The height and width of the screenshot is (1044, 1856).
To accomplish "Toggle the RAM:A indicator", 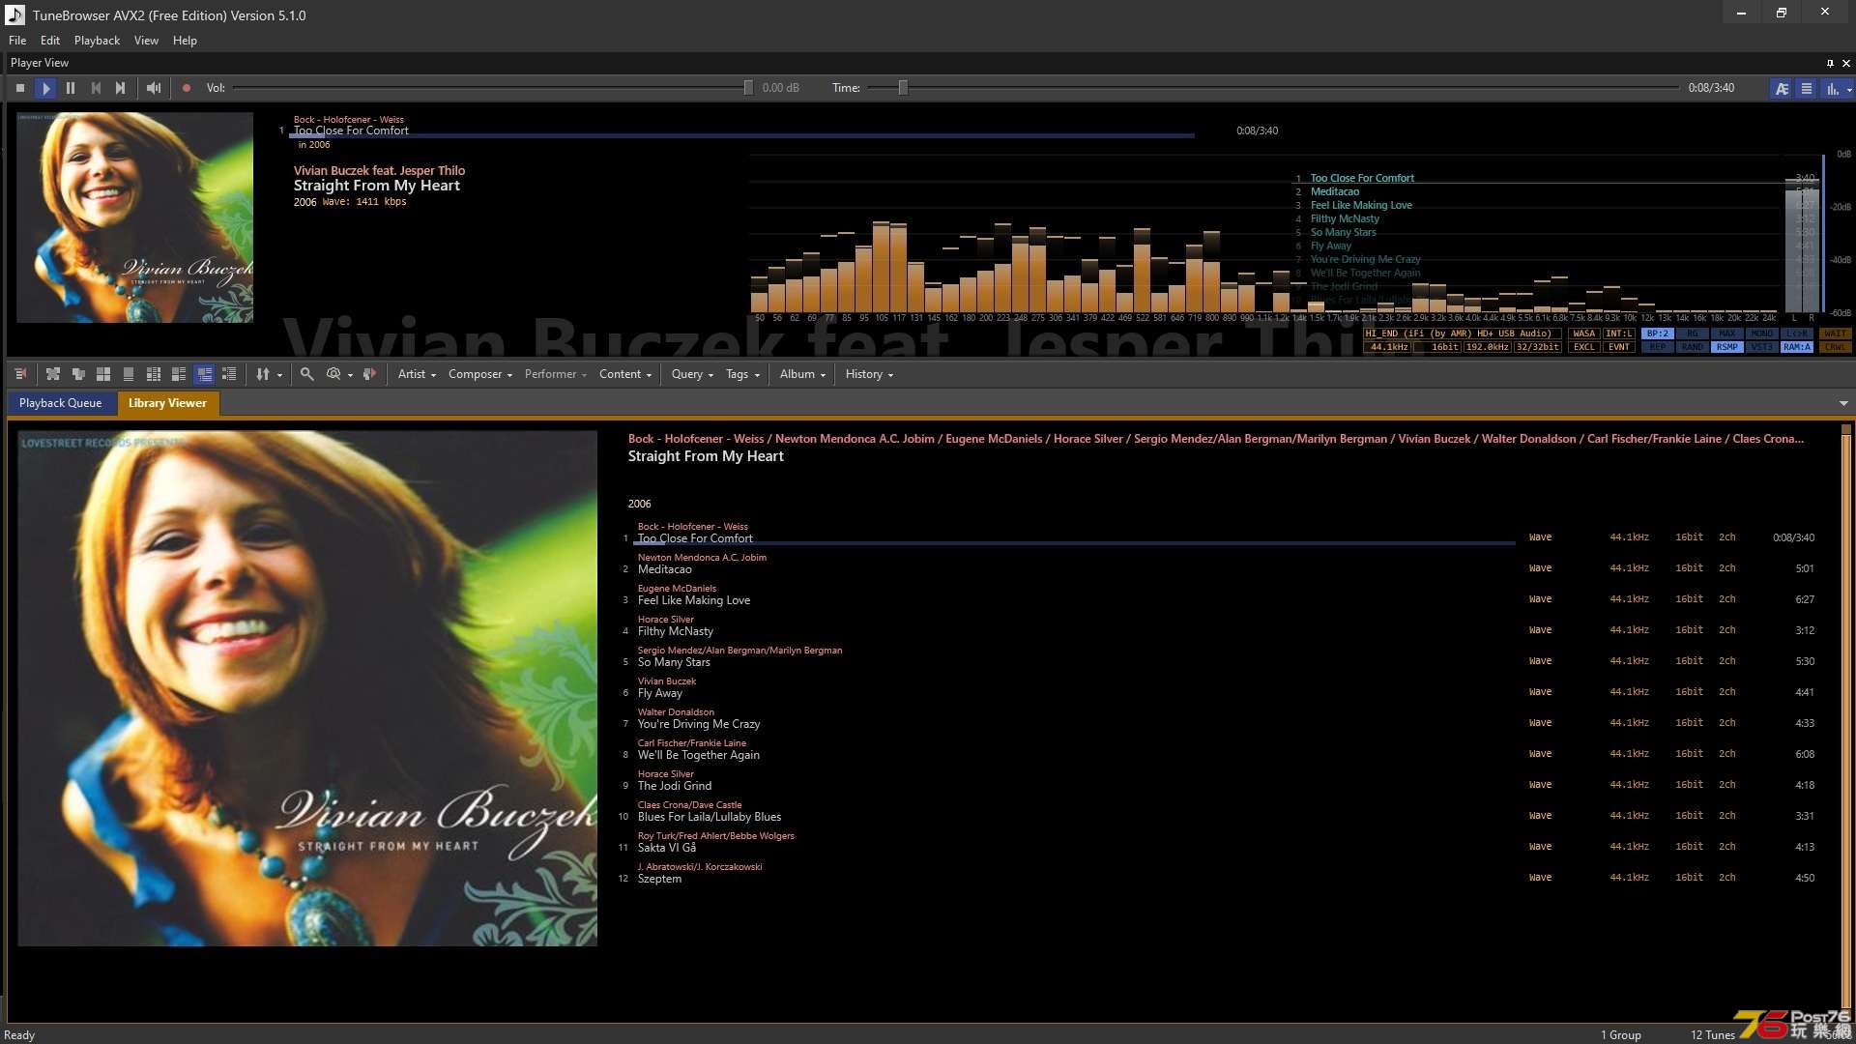I will 1797,347.
